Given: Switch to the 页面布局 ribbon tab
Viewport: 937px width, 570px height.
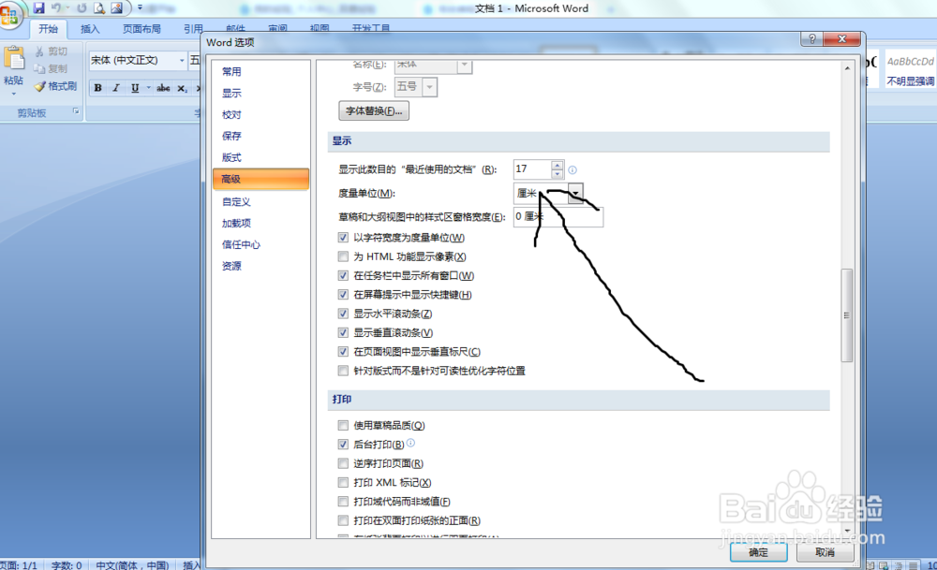Looking at the screenshot, I should (141, 29).
